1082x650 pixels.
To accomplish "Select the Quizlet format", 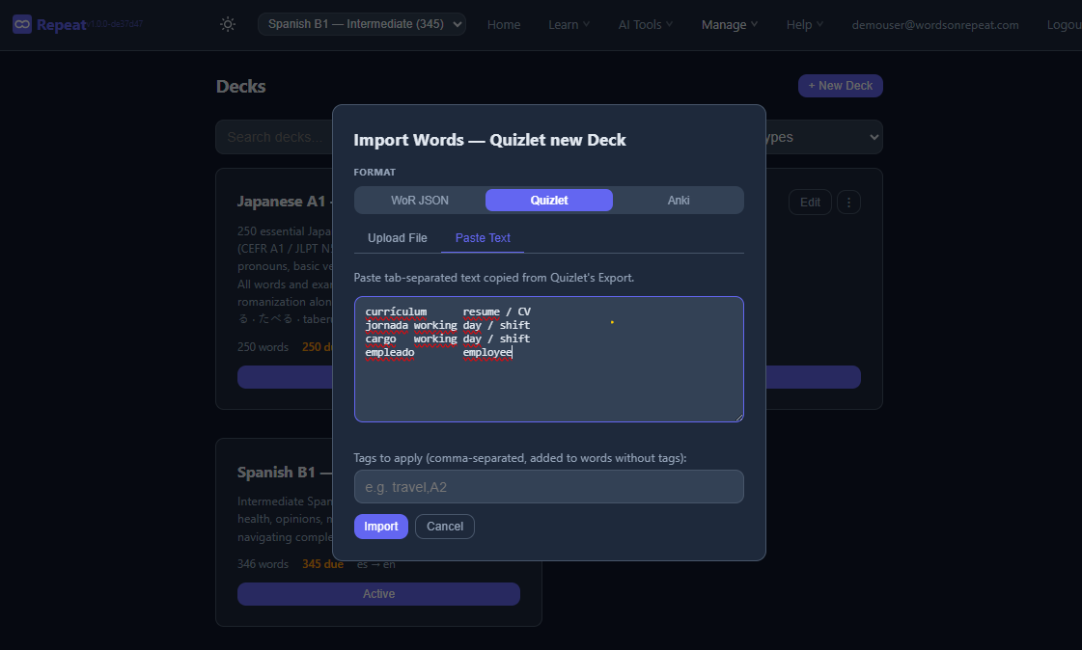I will [x=548, y=200].
